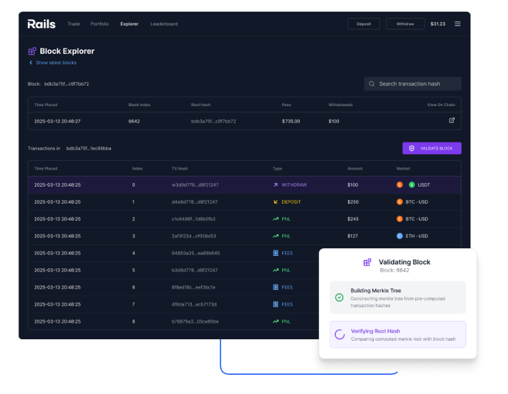Open the Trade nav tab
The width and height of the screenshot is (508, 394).
coord(73,24)
